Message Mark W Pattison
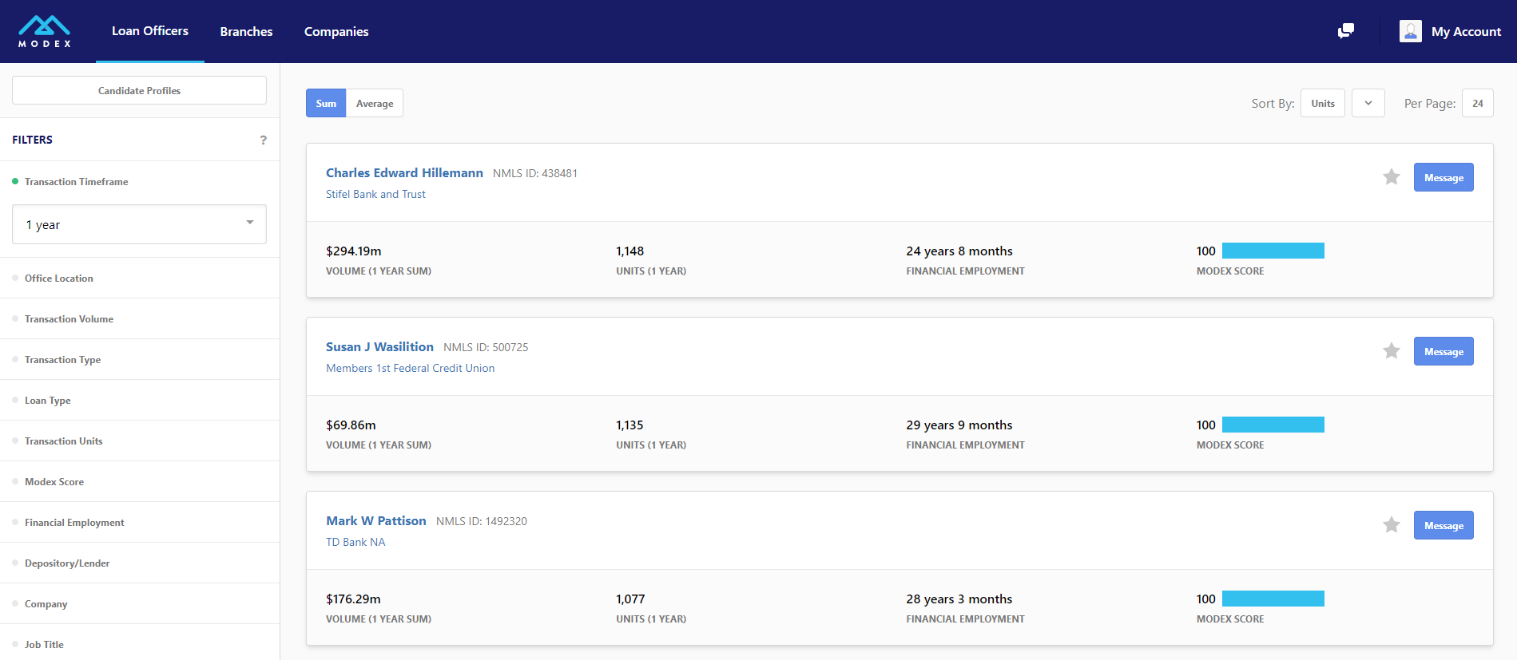The height and width of the screenshot is (660, 1517). click(x=1444, y=525)
